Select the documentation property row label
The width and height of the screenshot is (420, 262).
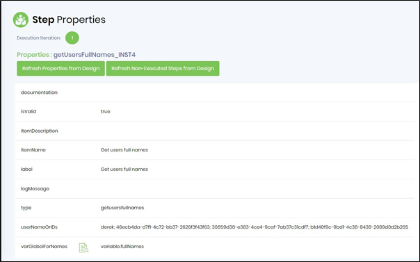[39, 92]
